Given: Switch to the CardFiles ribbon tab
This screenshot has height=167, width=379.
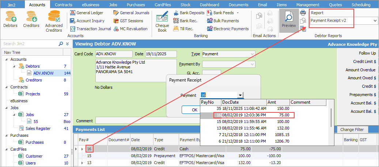Looking at the screenshot, I should (163, 5).
